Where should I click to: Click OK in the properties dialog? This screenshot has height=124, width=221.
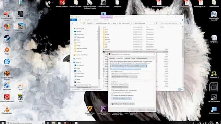(x=132, y=110)
